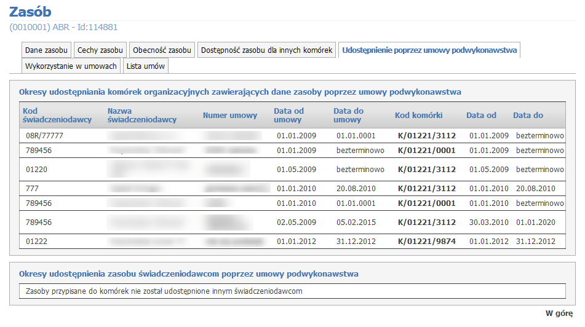Select row with provider code 777
The height and width of the screenshot is (327, 585).
(33, 189)
